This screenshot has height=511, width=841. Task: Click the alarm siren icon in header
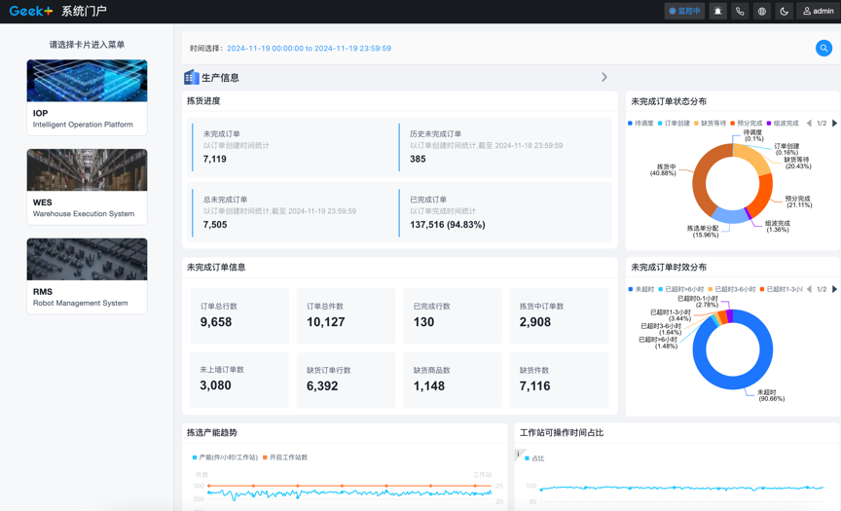(717, 12)
